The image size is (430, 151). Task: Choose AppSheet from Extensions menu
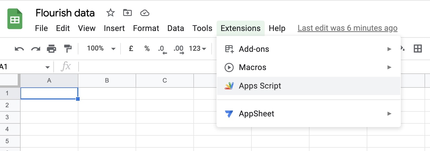(308, 114)
